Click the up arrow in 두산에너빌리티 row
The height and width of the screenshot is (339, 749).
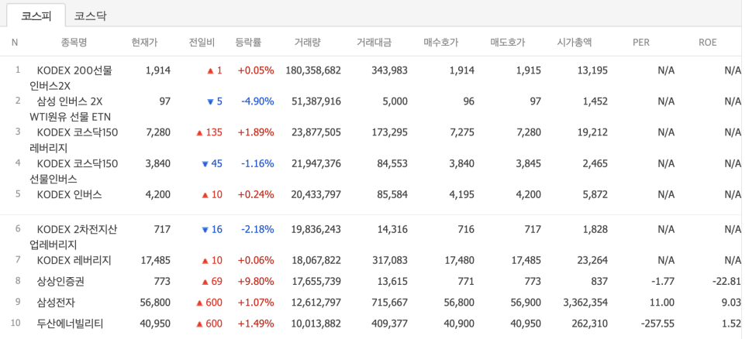[x=200, y=324]
